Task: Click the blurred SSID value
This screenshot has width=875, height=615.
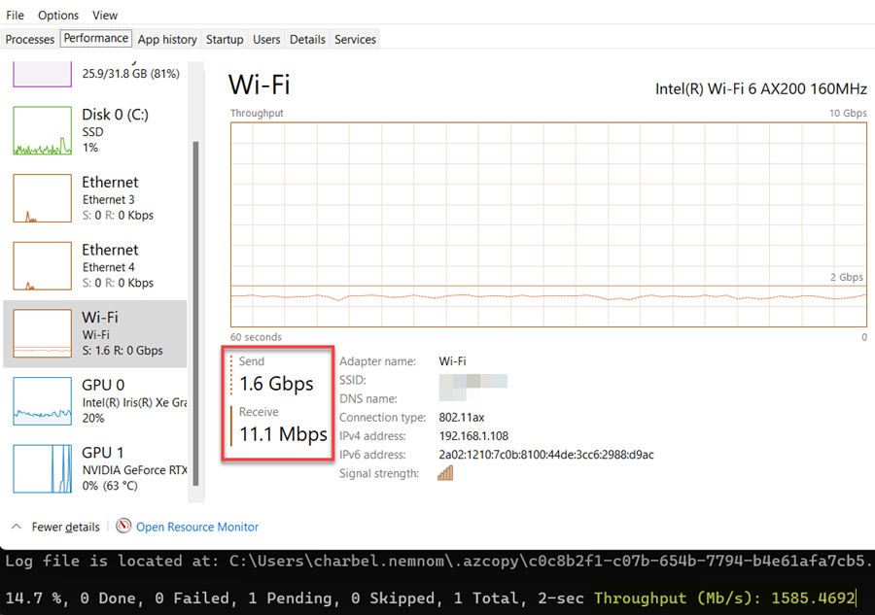Action: [472, 387]
